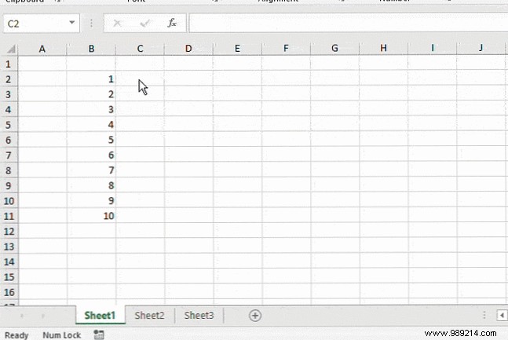The image size is (508, 340).
Task: Click the Enter checkmark icon in formula bar
Action: (144, 24)
